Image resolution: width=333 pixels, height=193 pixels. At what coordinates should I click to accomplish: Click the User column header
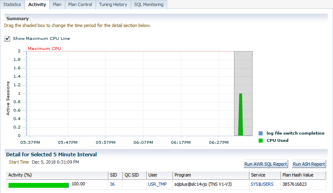point(160,175)
